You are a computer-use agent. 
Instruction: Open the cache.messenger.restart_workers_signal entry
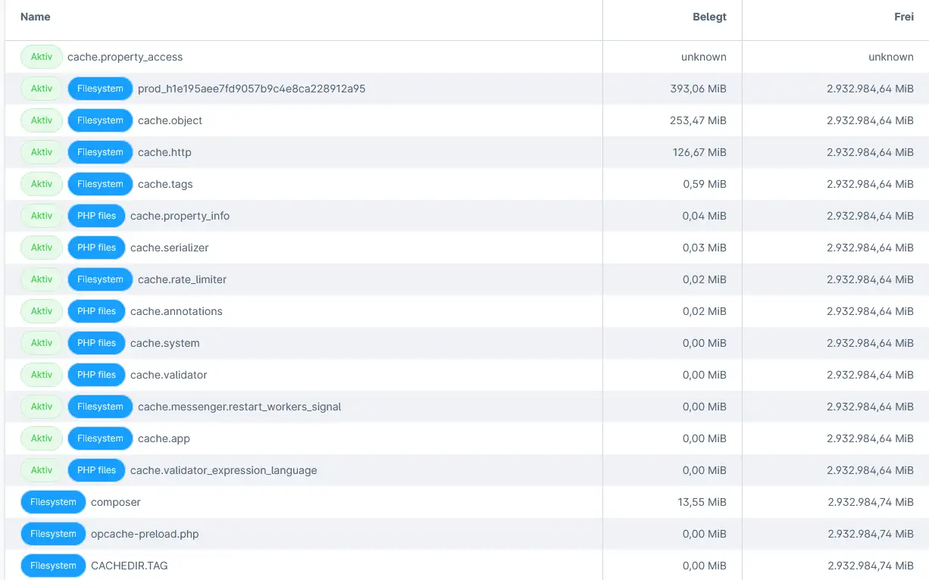[x=237, y=407]
